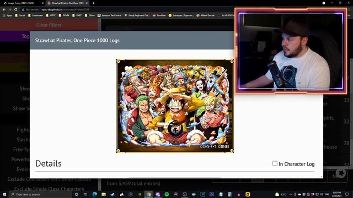Open the blue V app on taskbar
353x198 pixels.
202,194
